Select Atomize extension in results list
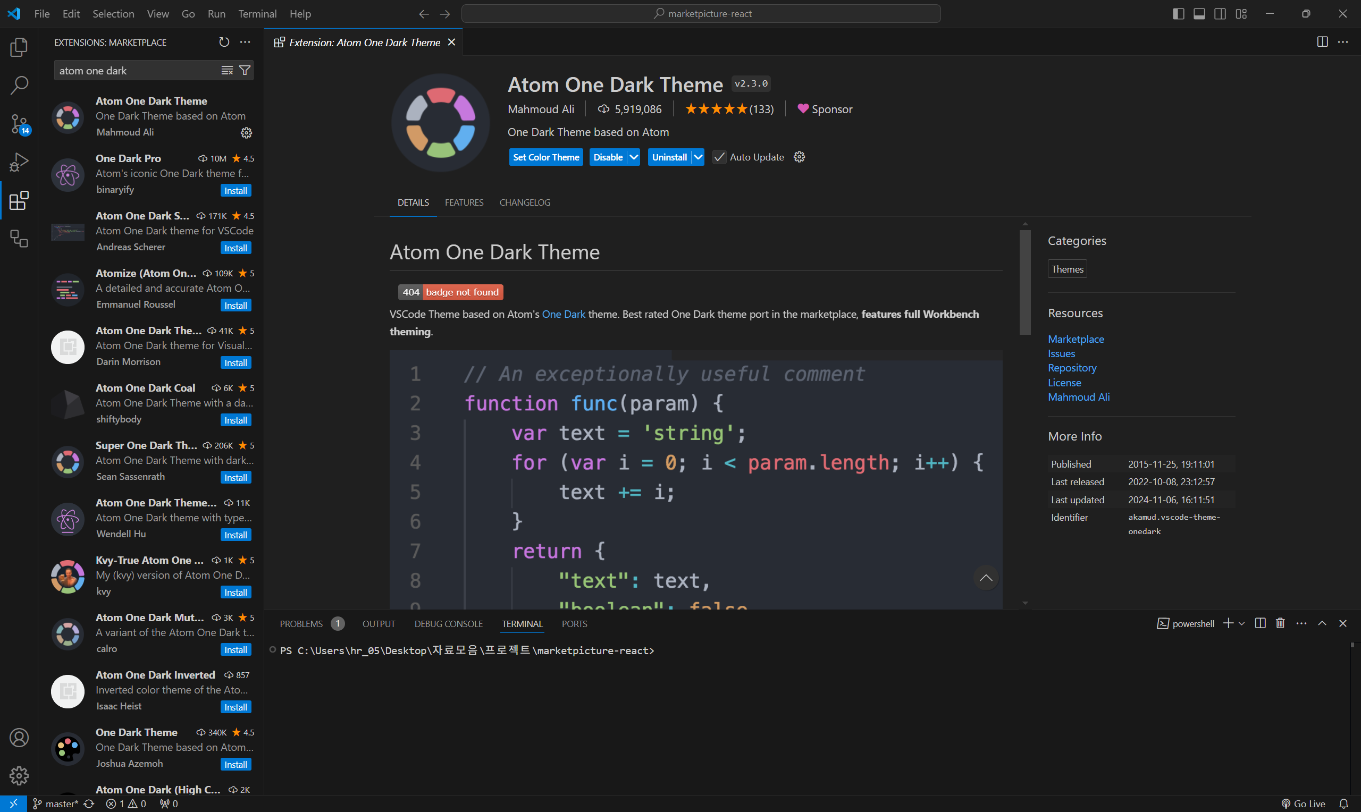1361x812 pixels. pyautogui.click(x=151, y=289)
